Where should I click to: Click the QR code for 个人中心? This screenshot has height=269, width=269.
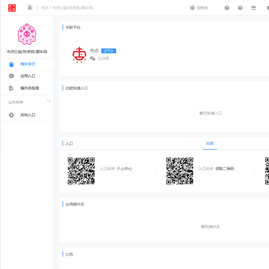81,171
